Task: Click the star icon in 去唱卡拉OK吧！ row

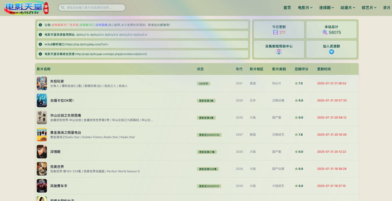Action: pos(296,100)
